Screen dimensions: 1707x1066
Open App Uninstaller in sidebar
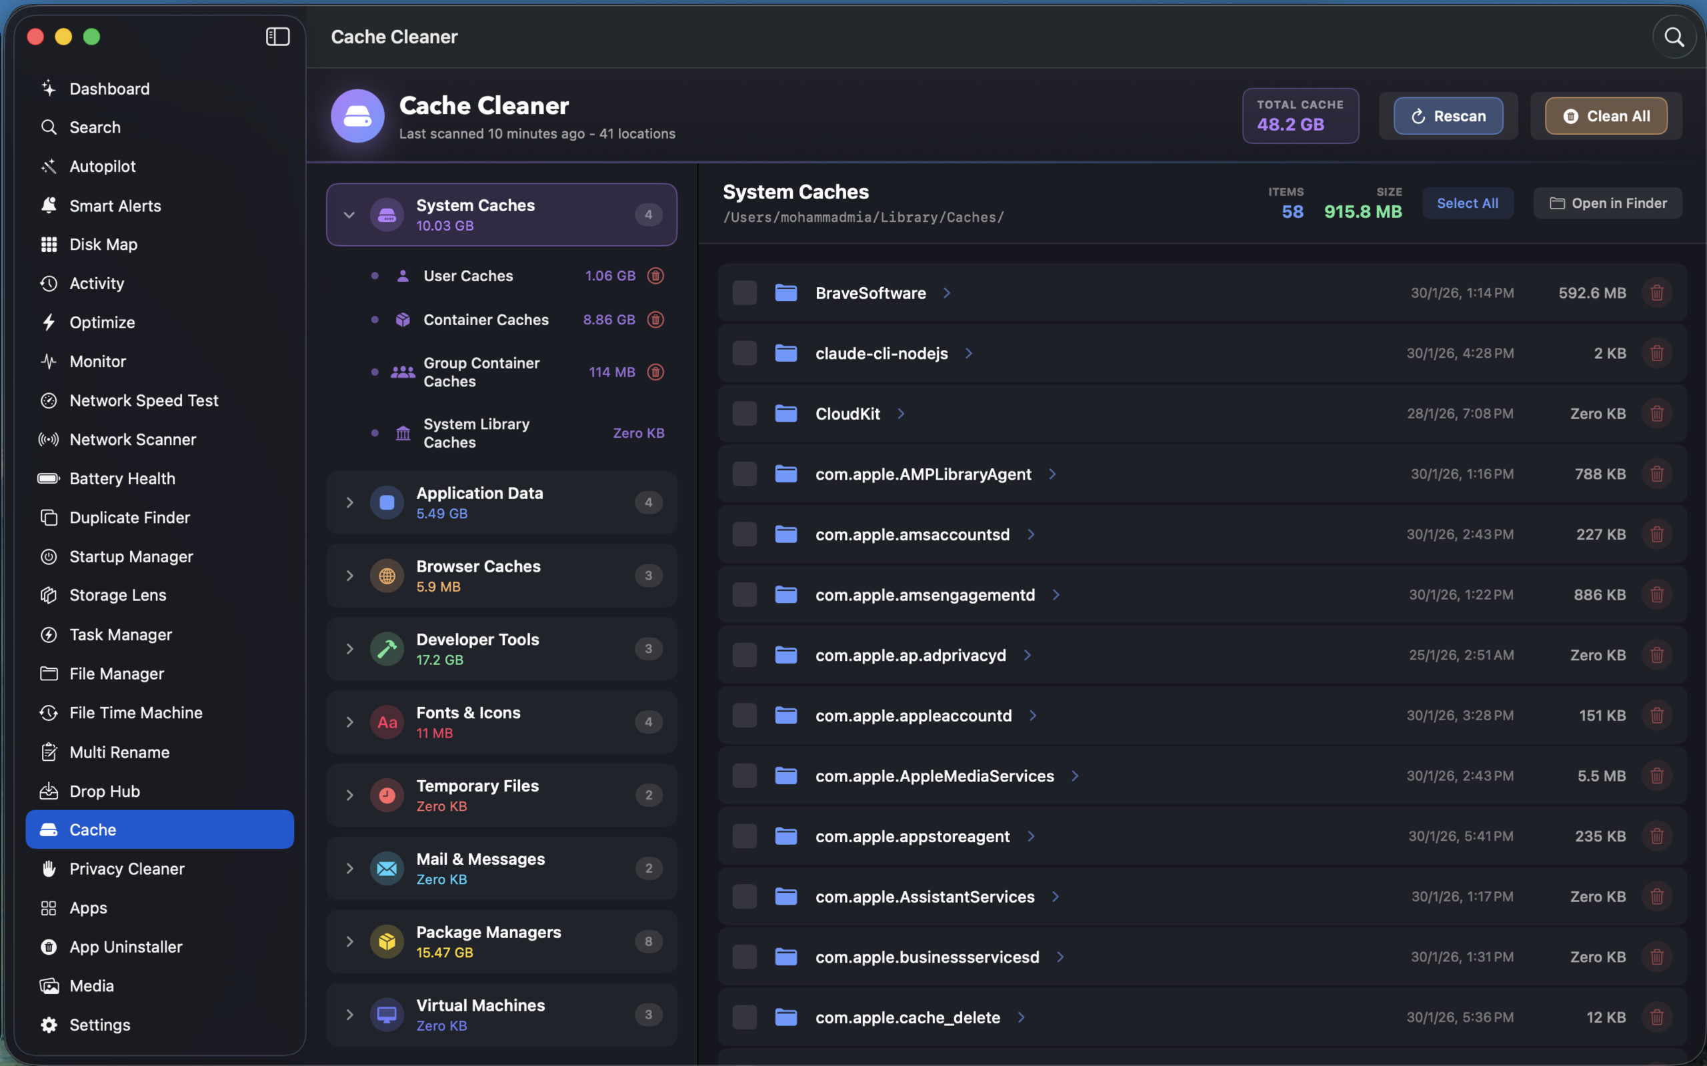(159, 946)
